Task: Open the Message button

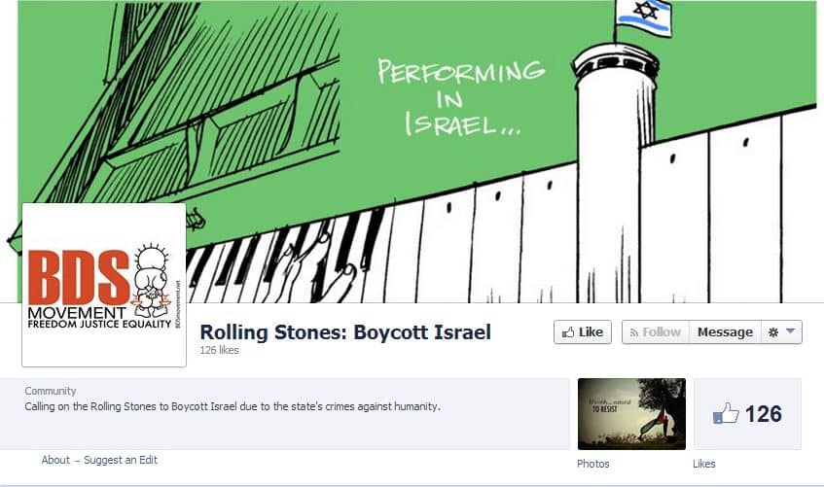Action: point(725,332)
